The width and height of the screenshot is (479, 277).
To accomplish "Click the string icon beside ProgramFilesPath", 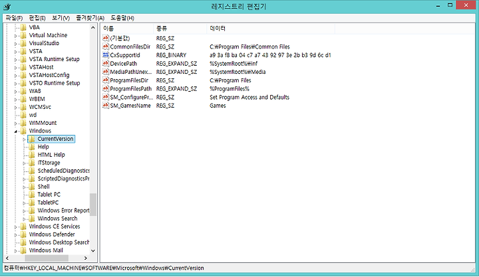I will coord(106,88).
